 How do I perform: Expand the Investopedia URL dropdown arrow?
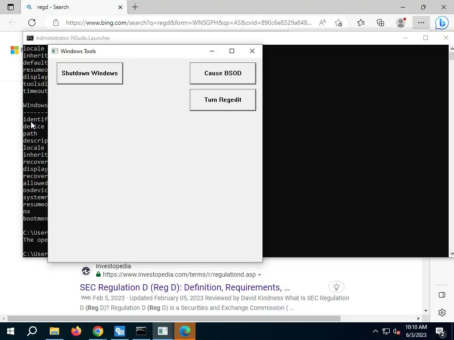259,274
